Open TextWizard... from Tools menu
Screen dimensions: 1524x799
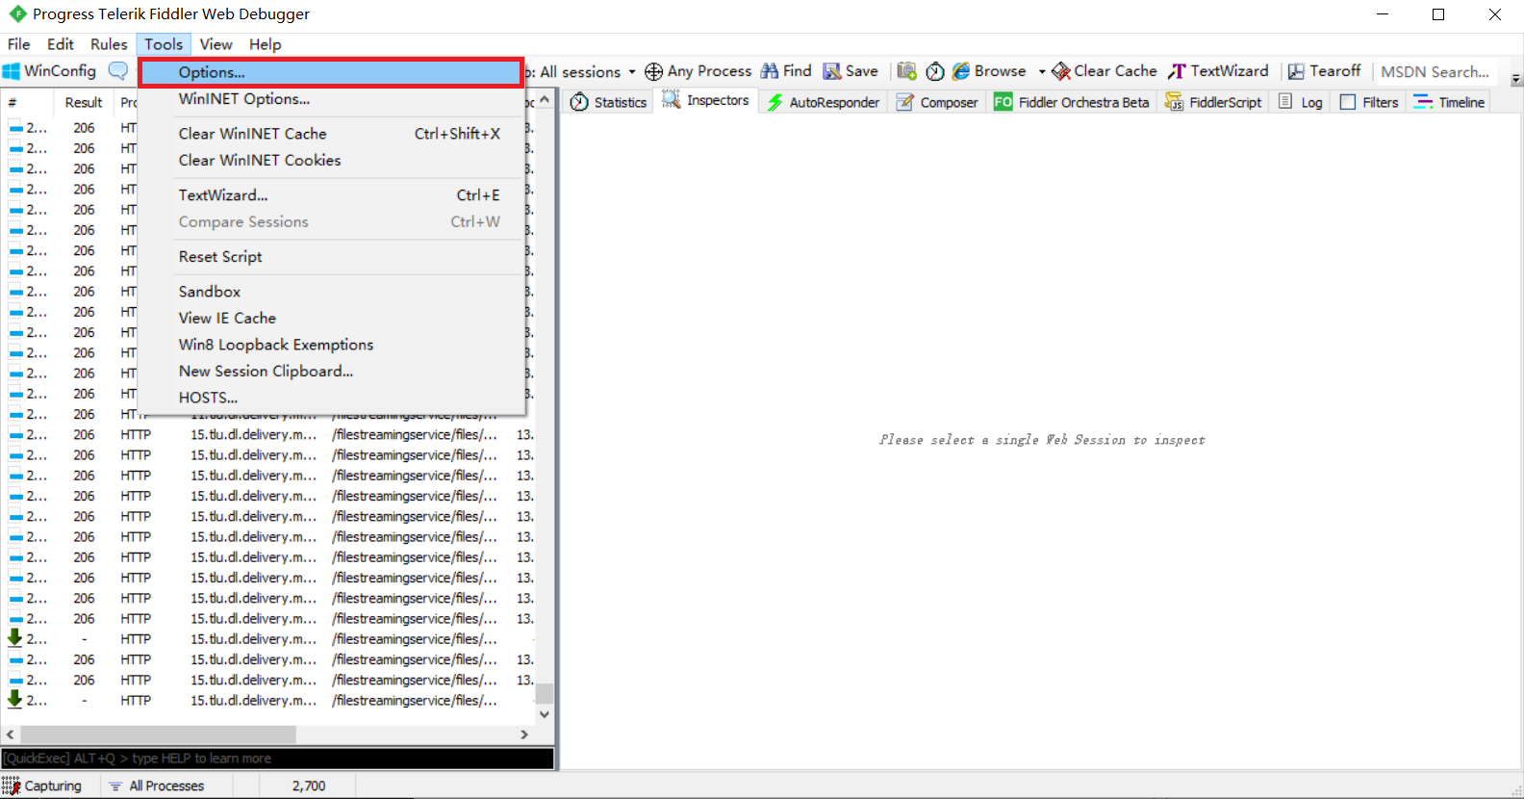[331, 195]
